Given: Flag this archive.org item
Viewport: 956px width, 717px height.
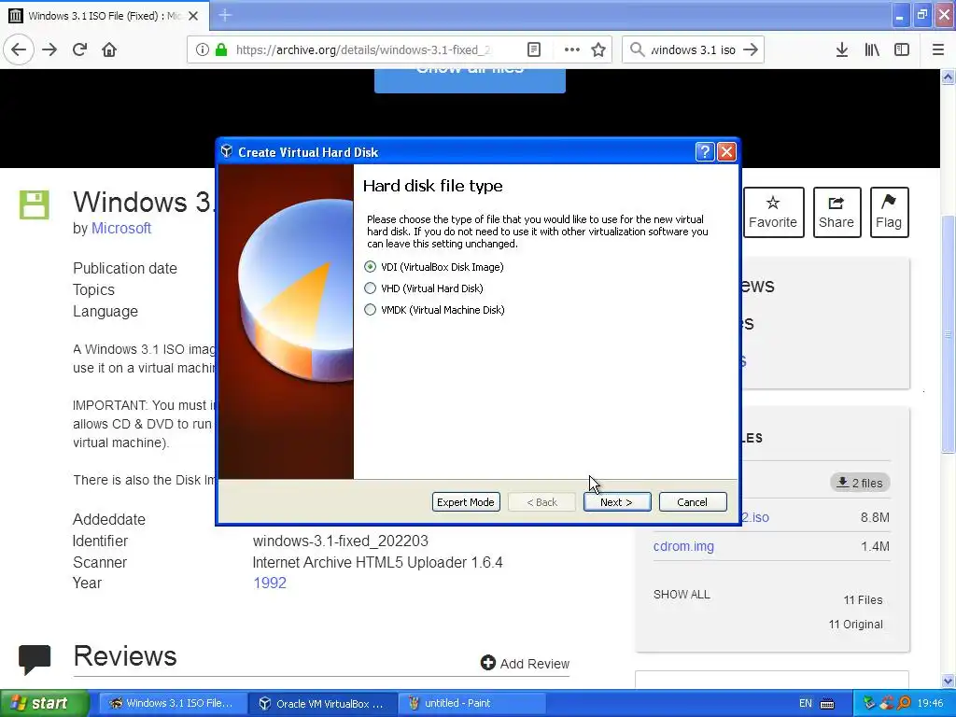Looking at the screenshot, I should click(889, 212).
